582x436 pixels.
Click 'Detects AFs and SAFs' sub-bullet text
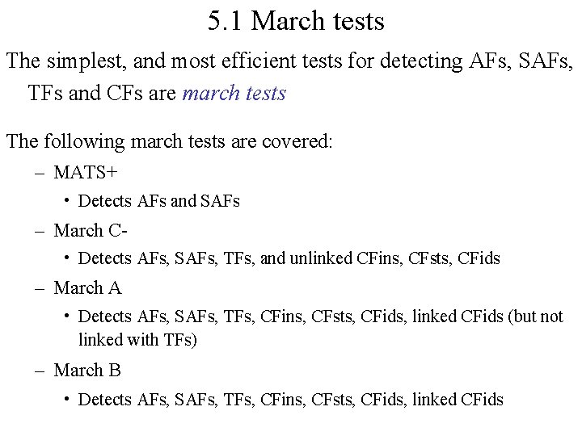click(x=159, y=200)
